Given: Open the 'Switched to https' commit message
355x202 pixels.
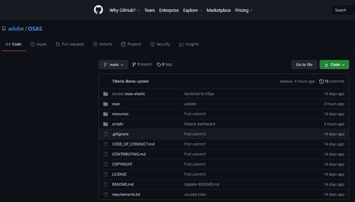Looking at the screenshot, I should (199, 94).
